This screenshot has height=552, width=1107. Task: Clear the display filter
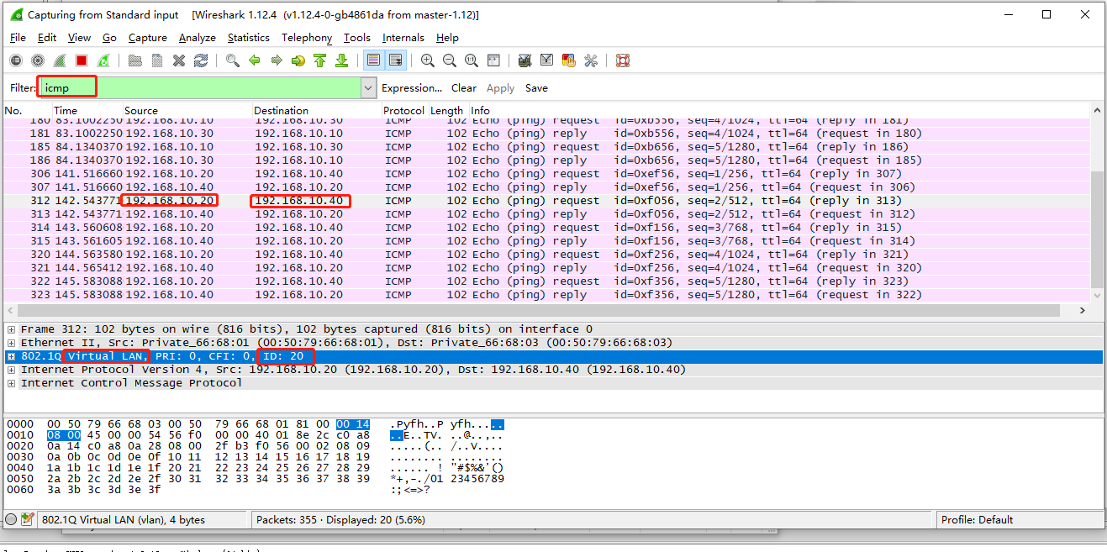tap(464, 87)
